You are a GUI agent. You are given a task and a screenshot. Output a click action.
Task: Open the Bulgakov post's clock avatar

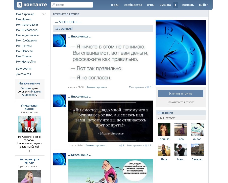point(60,101)
